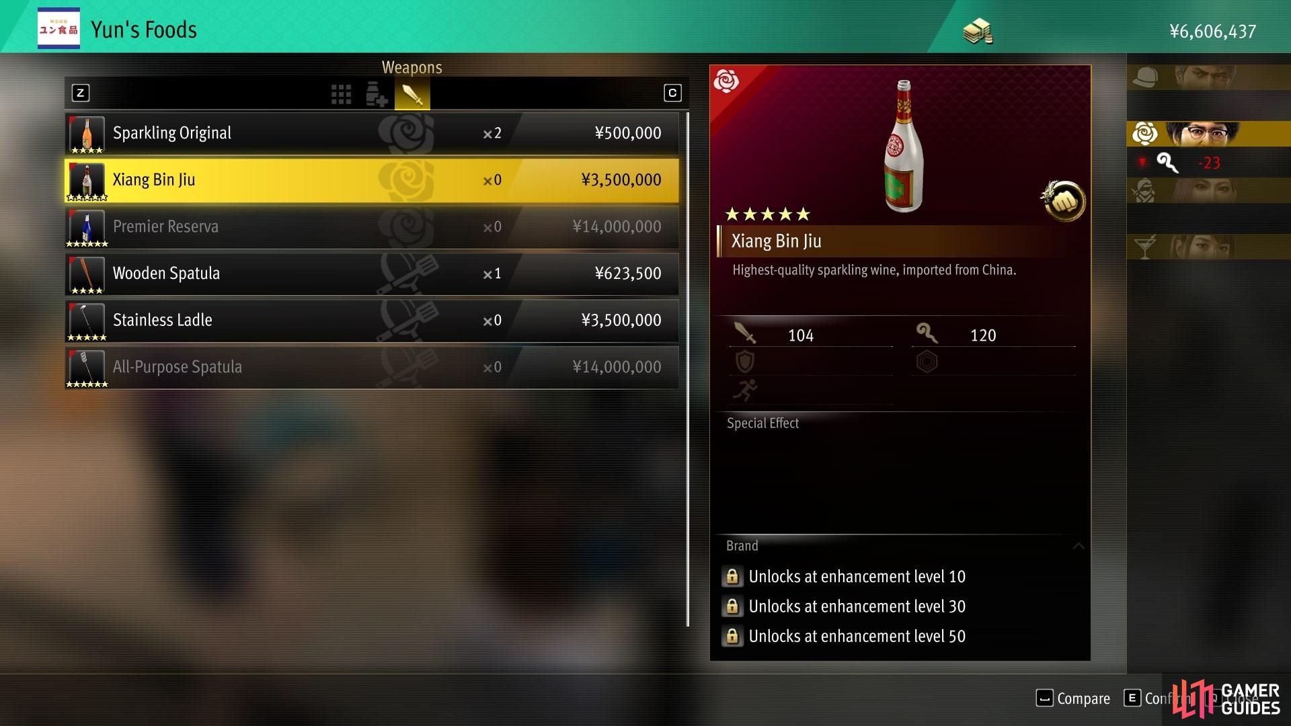Click the weapon list vertical scrollbar
This screenshot has width=1291, height=726.
pyautogui.click(x=687, y=369)
